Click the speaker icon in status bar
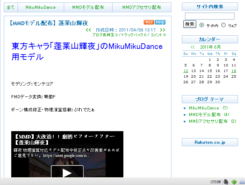This screenshot has height=185, width=245. (x=226, y=182)
